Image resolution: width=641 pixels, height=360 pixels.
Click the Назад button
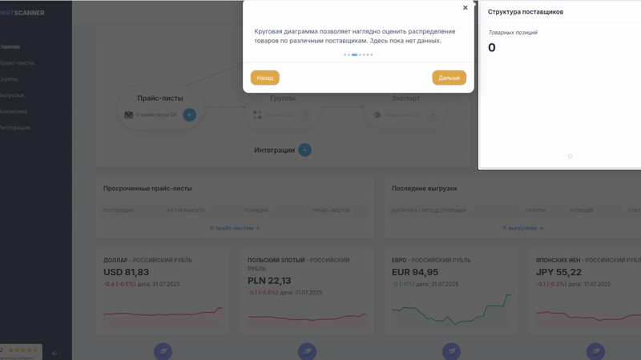(265, 78)
